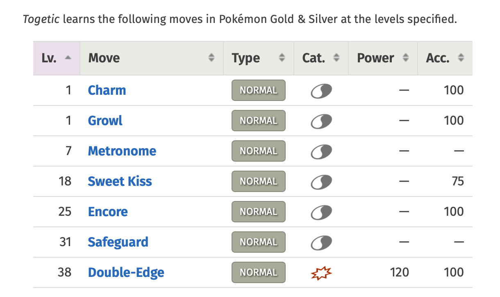
Task: Click the status category icon for Encore
Action: click(321, 212)
